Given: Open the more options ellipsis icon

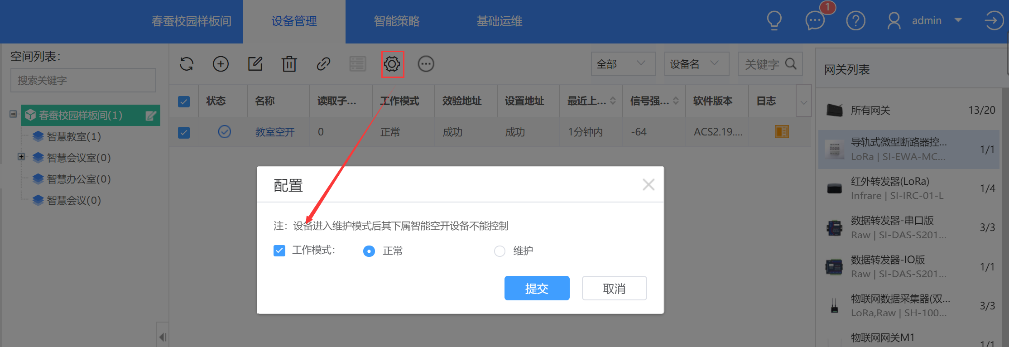Looking at the screenshot, I should [426, 64].
